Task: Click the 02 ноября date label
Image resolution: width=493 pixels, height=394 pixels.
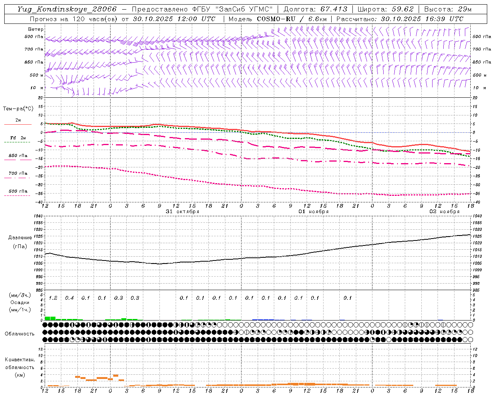Action: tap(444, 212)
